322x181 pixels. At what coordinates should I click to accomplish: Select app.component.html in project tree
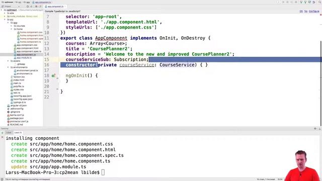tap(26, 48)
